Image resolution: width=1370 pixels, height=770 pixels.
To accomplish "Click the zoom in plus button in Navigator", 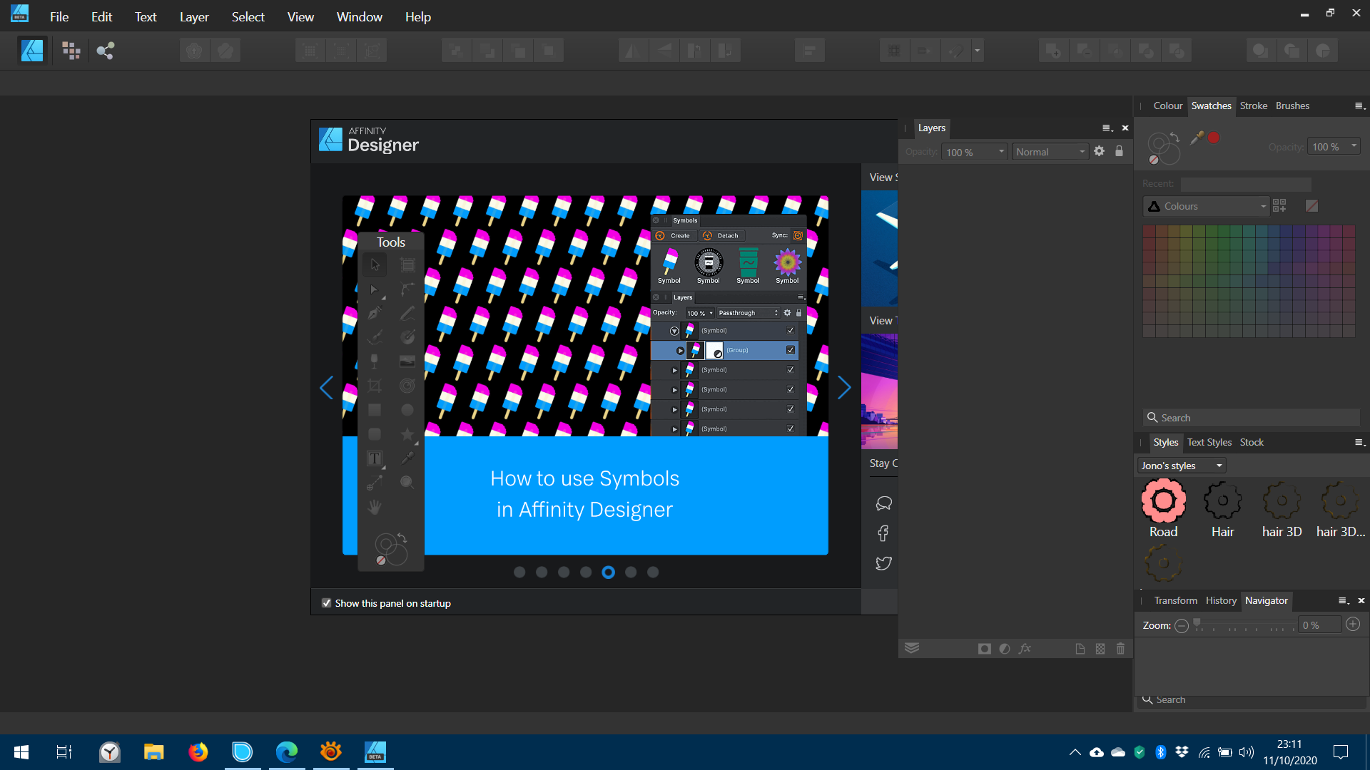I will click(1353, 625).
